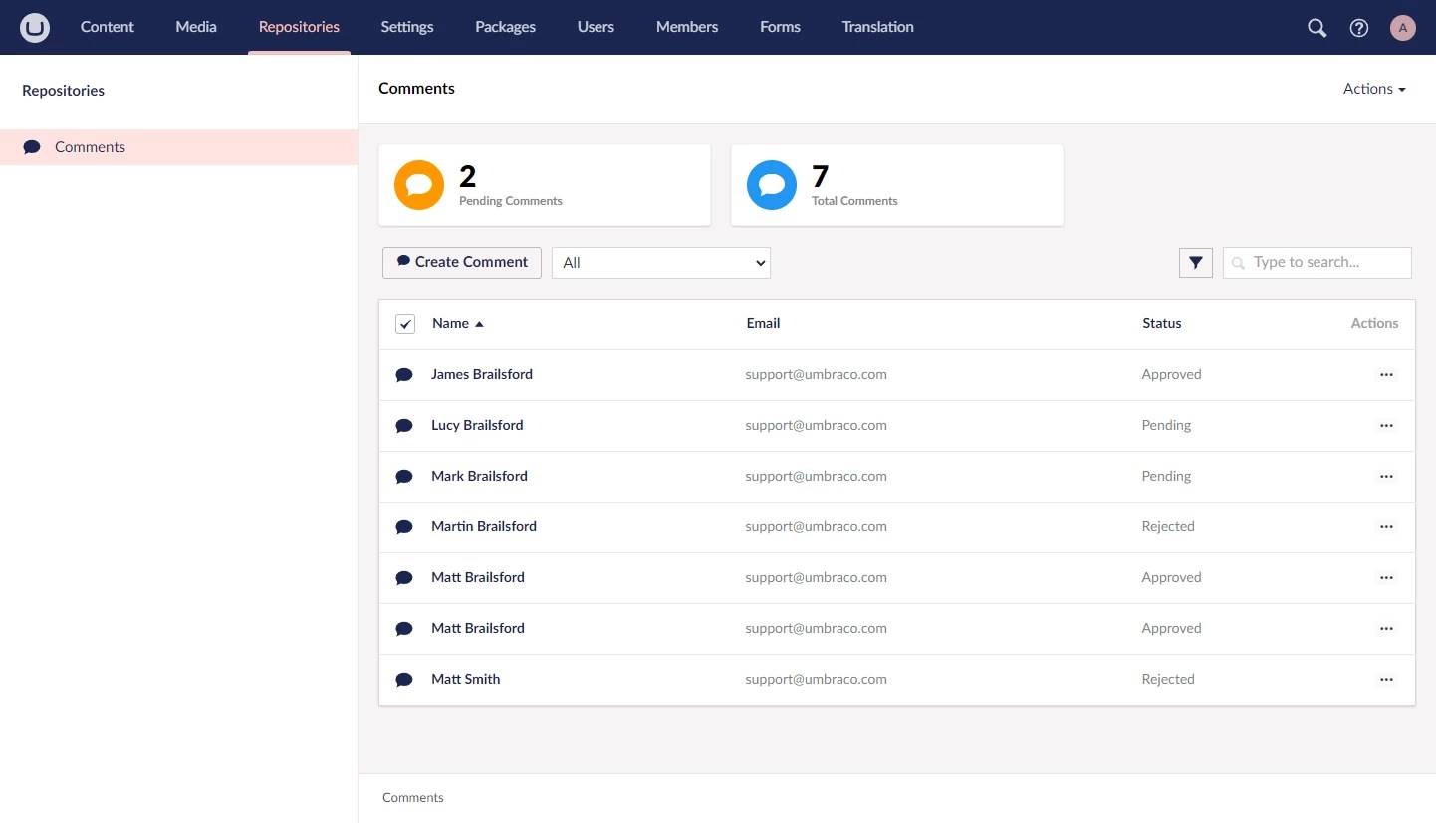This screenshot has height=823, width=1436.
Task: Open the actions ellipsis for Lucy Brailsford's row
Action: pos(1386,425)
